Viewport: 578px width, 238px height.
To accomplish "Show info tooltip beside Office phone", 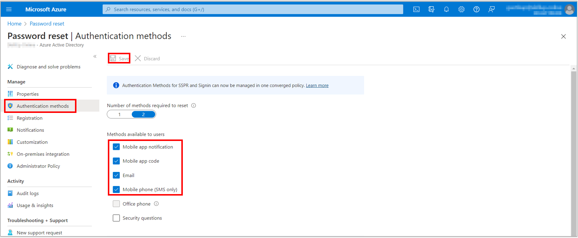I will [x=156, y=204].
